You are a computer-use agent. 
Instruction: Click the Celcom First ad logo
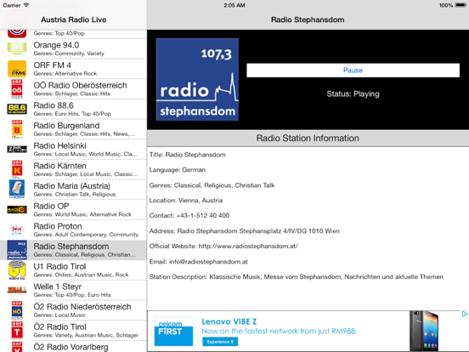(x=174, y=331)
